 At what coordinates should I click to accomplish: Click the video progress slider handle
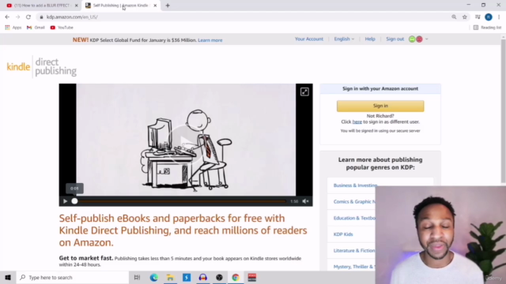click(74, 201)
